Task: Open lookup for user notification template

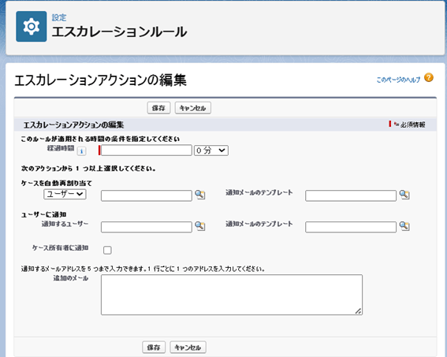Action: pyautogui.click(x=404, y=226)
